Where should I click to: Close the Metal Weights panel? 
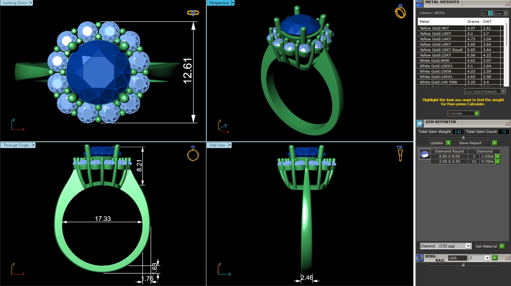pyautogui.click(x=507, y=3)
